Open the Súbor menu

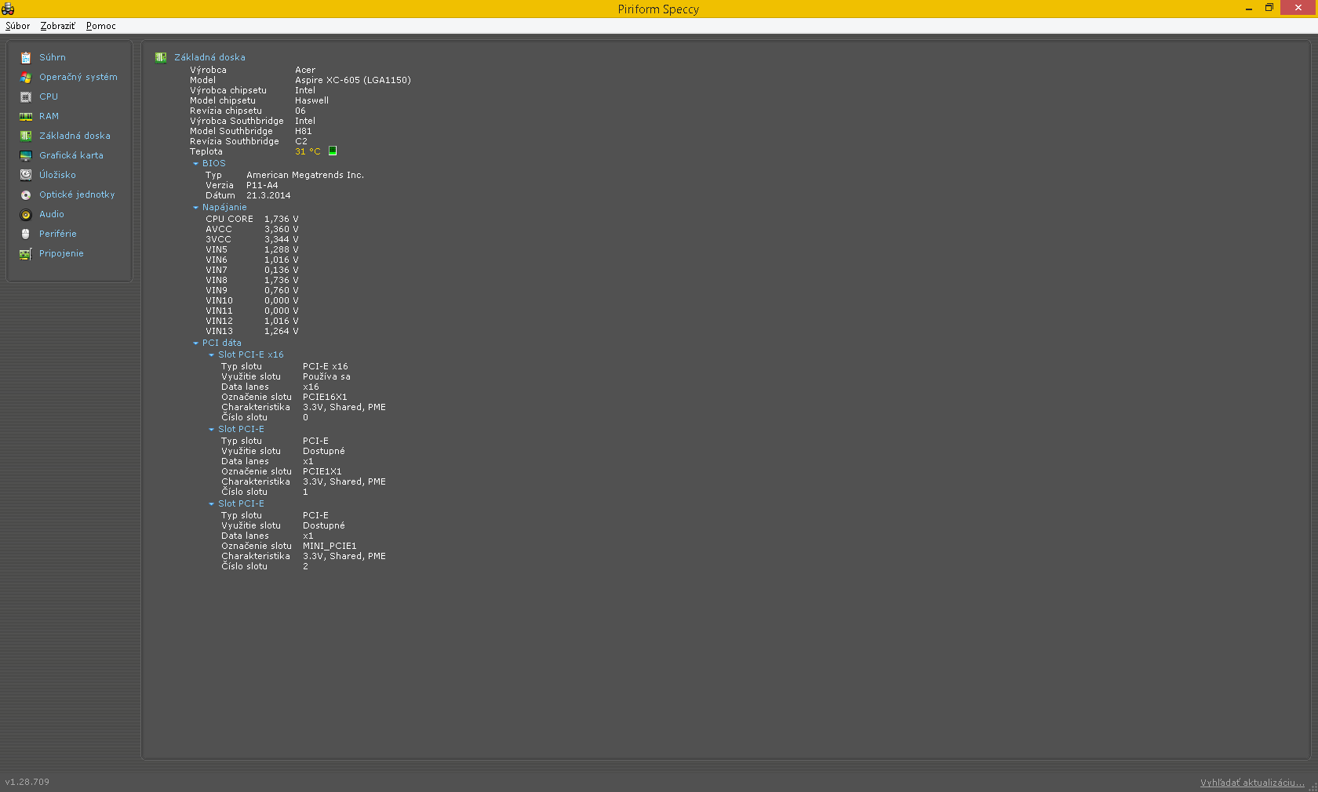pyautogui.click(x=17, y=26)
